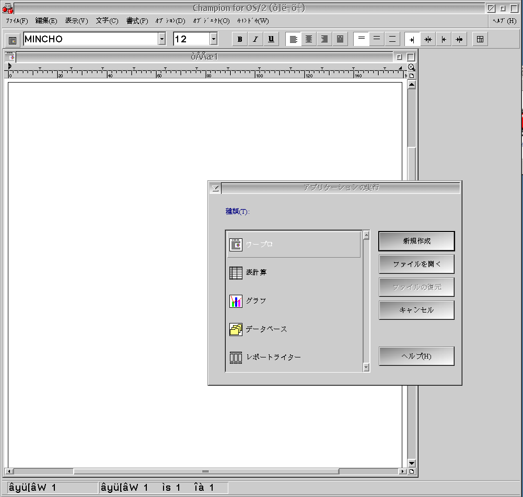
Task: Open the ヘルプ(H) menu in menu bar
Action: (x=505, y=21)
